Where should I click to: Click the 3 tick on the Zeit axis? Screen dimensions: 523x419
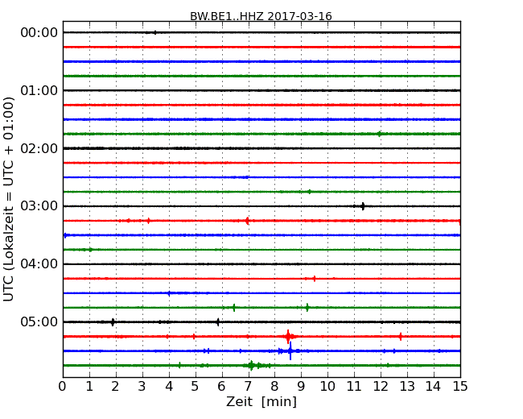coord(142,387)
